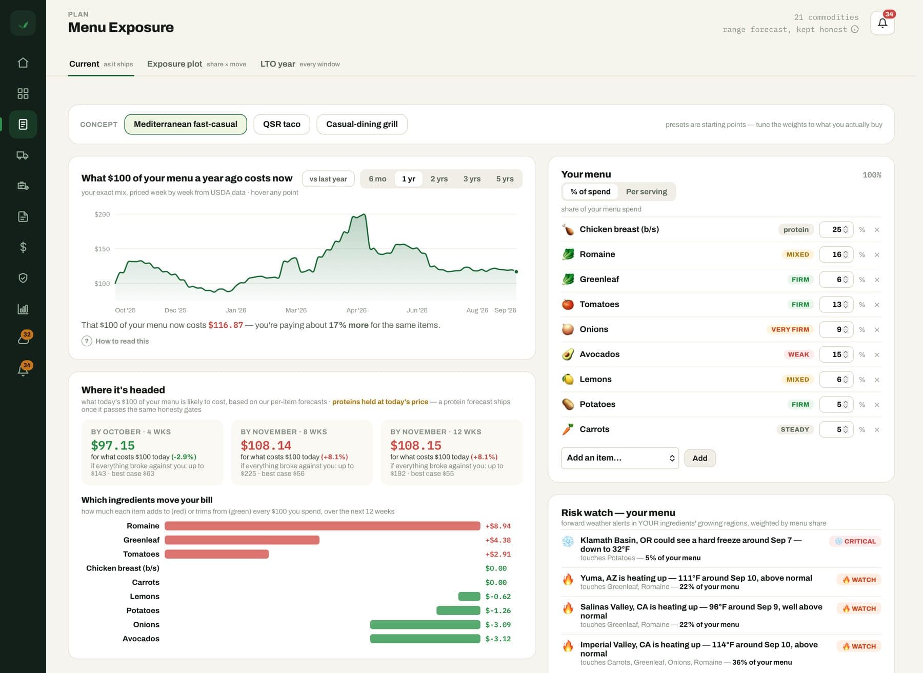Remove Carrots row with its X icon
923x673 pixels.
pyautogui.click(x=877, y=430)
